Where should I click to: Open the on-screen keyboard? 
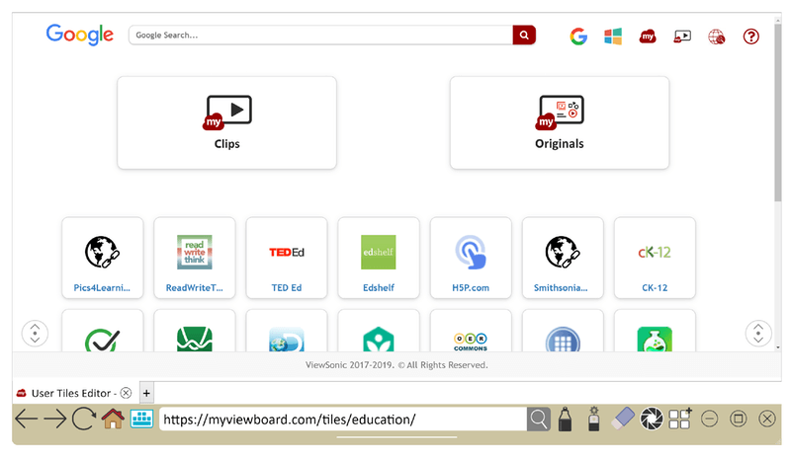click(x=141, y=419)
